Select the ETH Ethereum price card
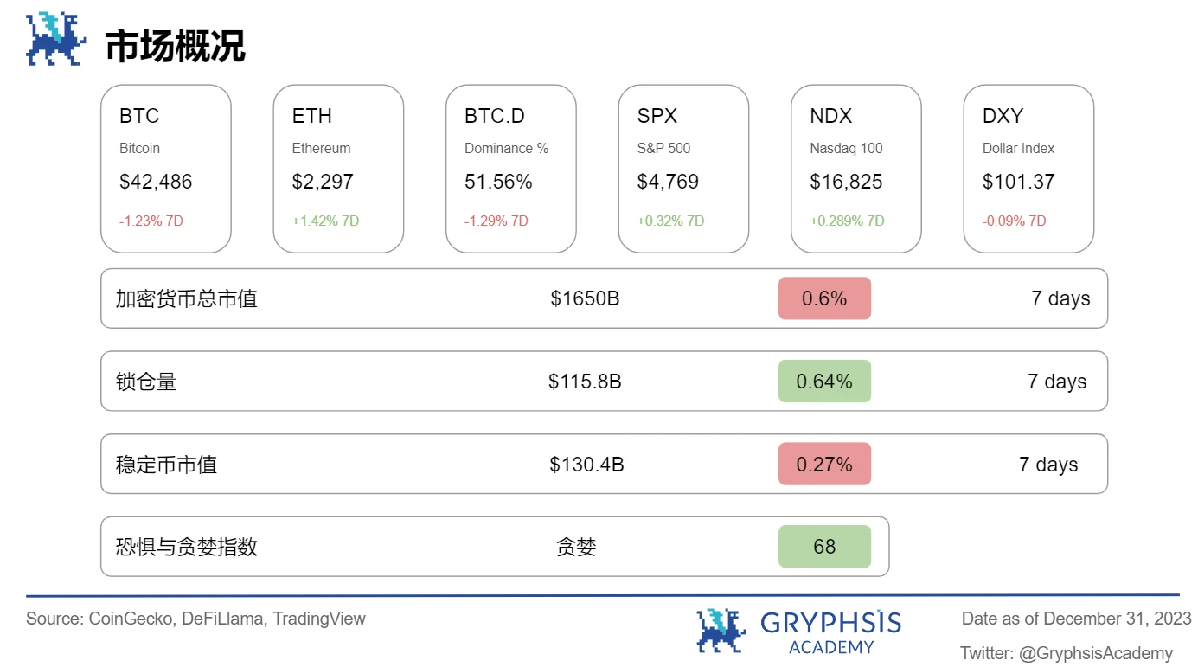Screen dimensions: 1198x667 (x=338, y=169)
